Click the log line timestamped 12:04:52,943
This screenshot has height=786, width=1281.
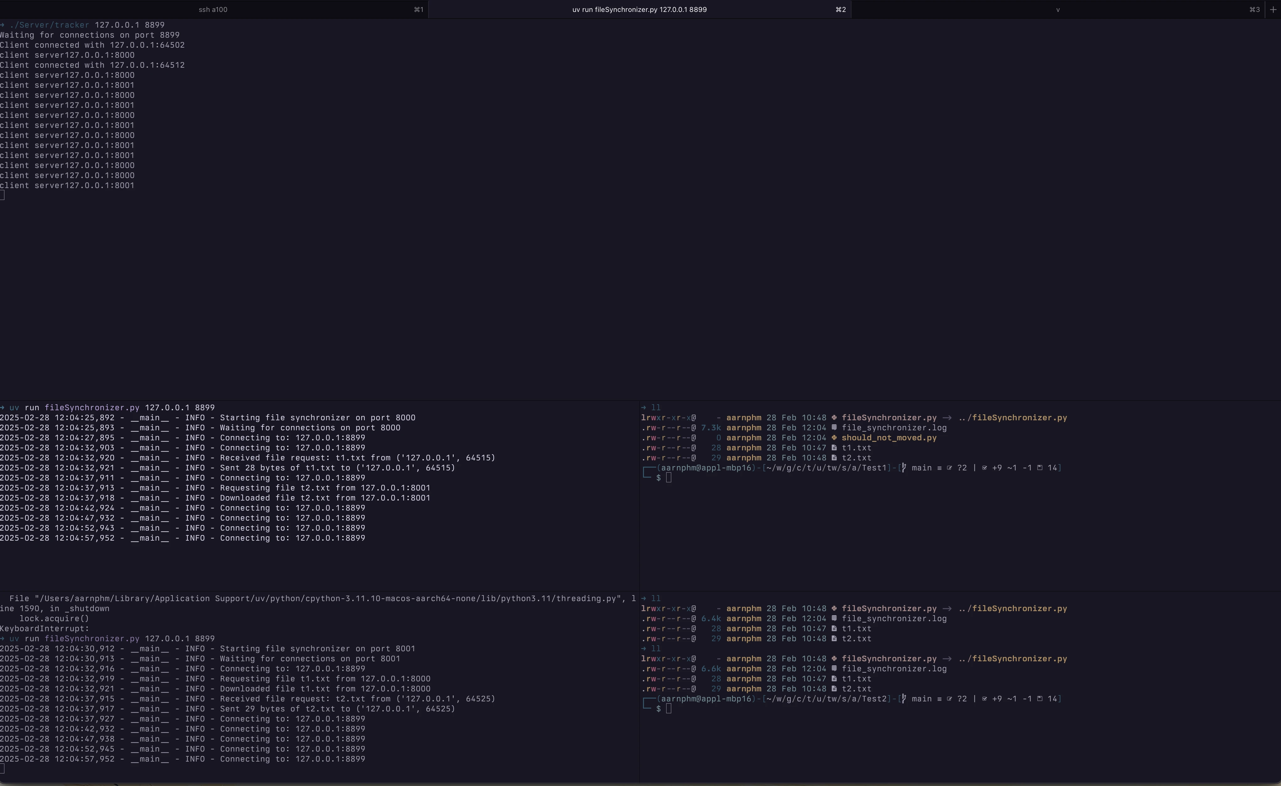pyautogui.click(x=182, y=528)
